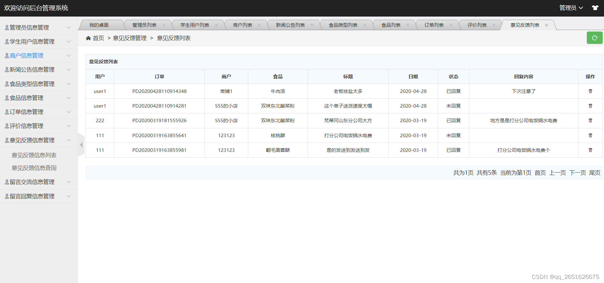This screenshot has width=604, height=283.
Task: Close the 商户列表 tab
Action: click(x=259, y=25)
